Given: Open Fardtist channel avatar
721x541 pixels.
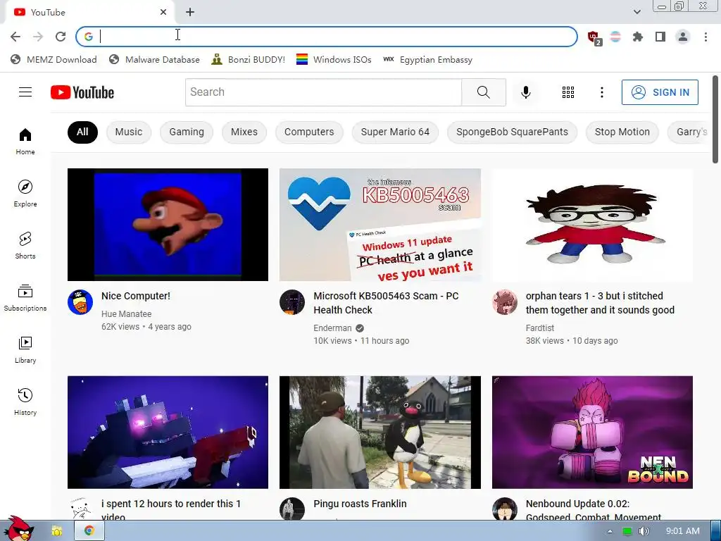Looking at the screenshot, I should (504, 302).
